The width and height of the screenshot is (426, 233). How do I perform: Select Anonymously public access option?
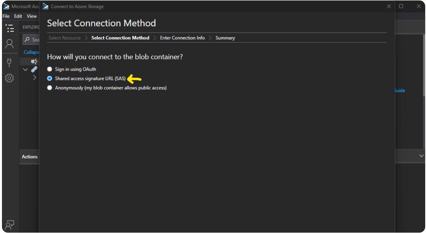pyautogui.click(x=50, y=88)
